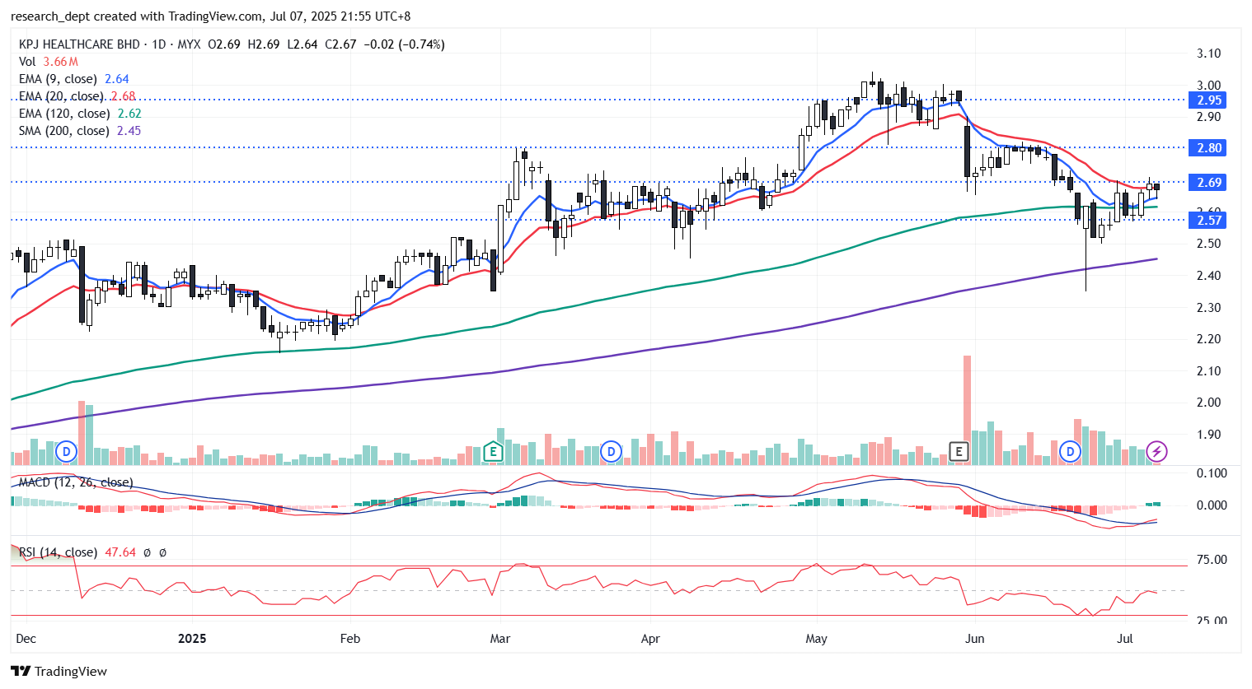Click the change value '−0.02 (−0.74%)' in the header
This screenshot has height=689, width=1252.
coord(404,44)
